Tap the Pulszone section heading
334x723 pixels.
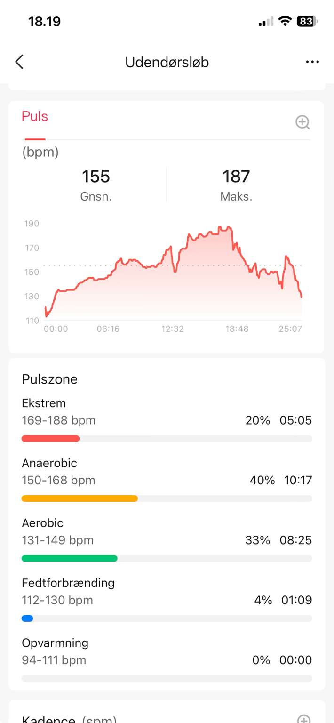pos(49,379)
